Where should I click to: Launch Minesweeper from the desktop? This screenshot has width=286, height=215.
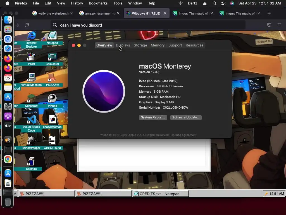(x=31, y=143)
